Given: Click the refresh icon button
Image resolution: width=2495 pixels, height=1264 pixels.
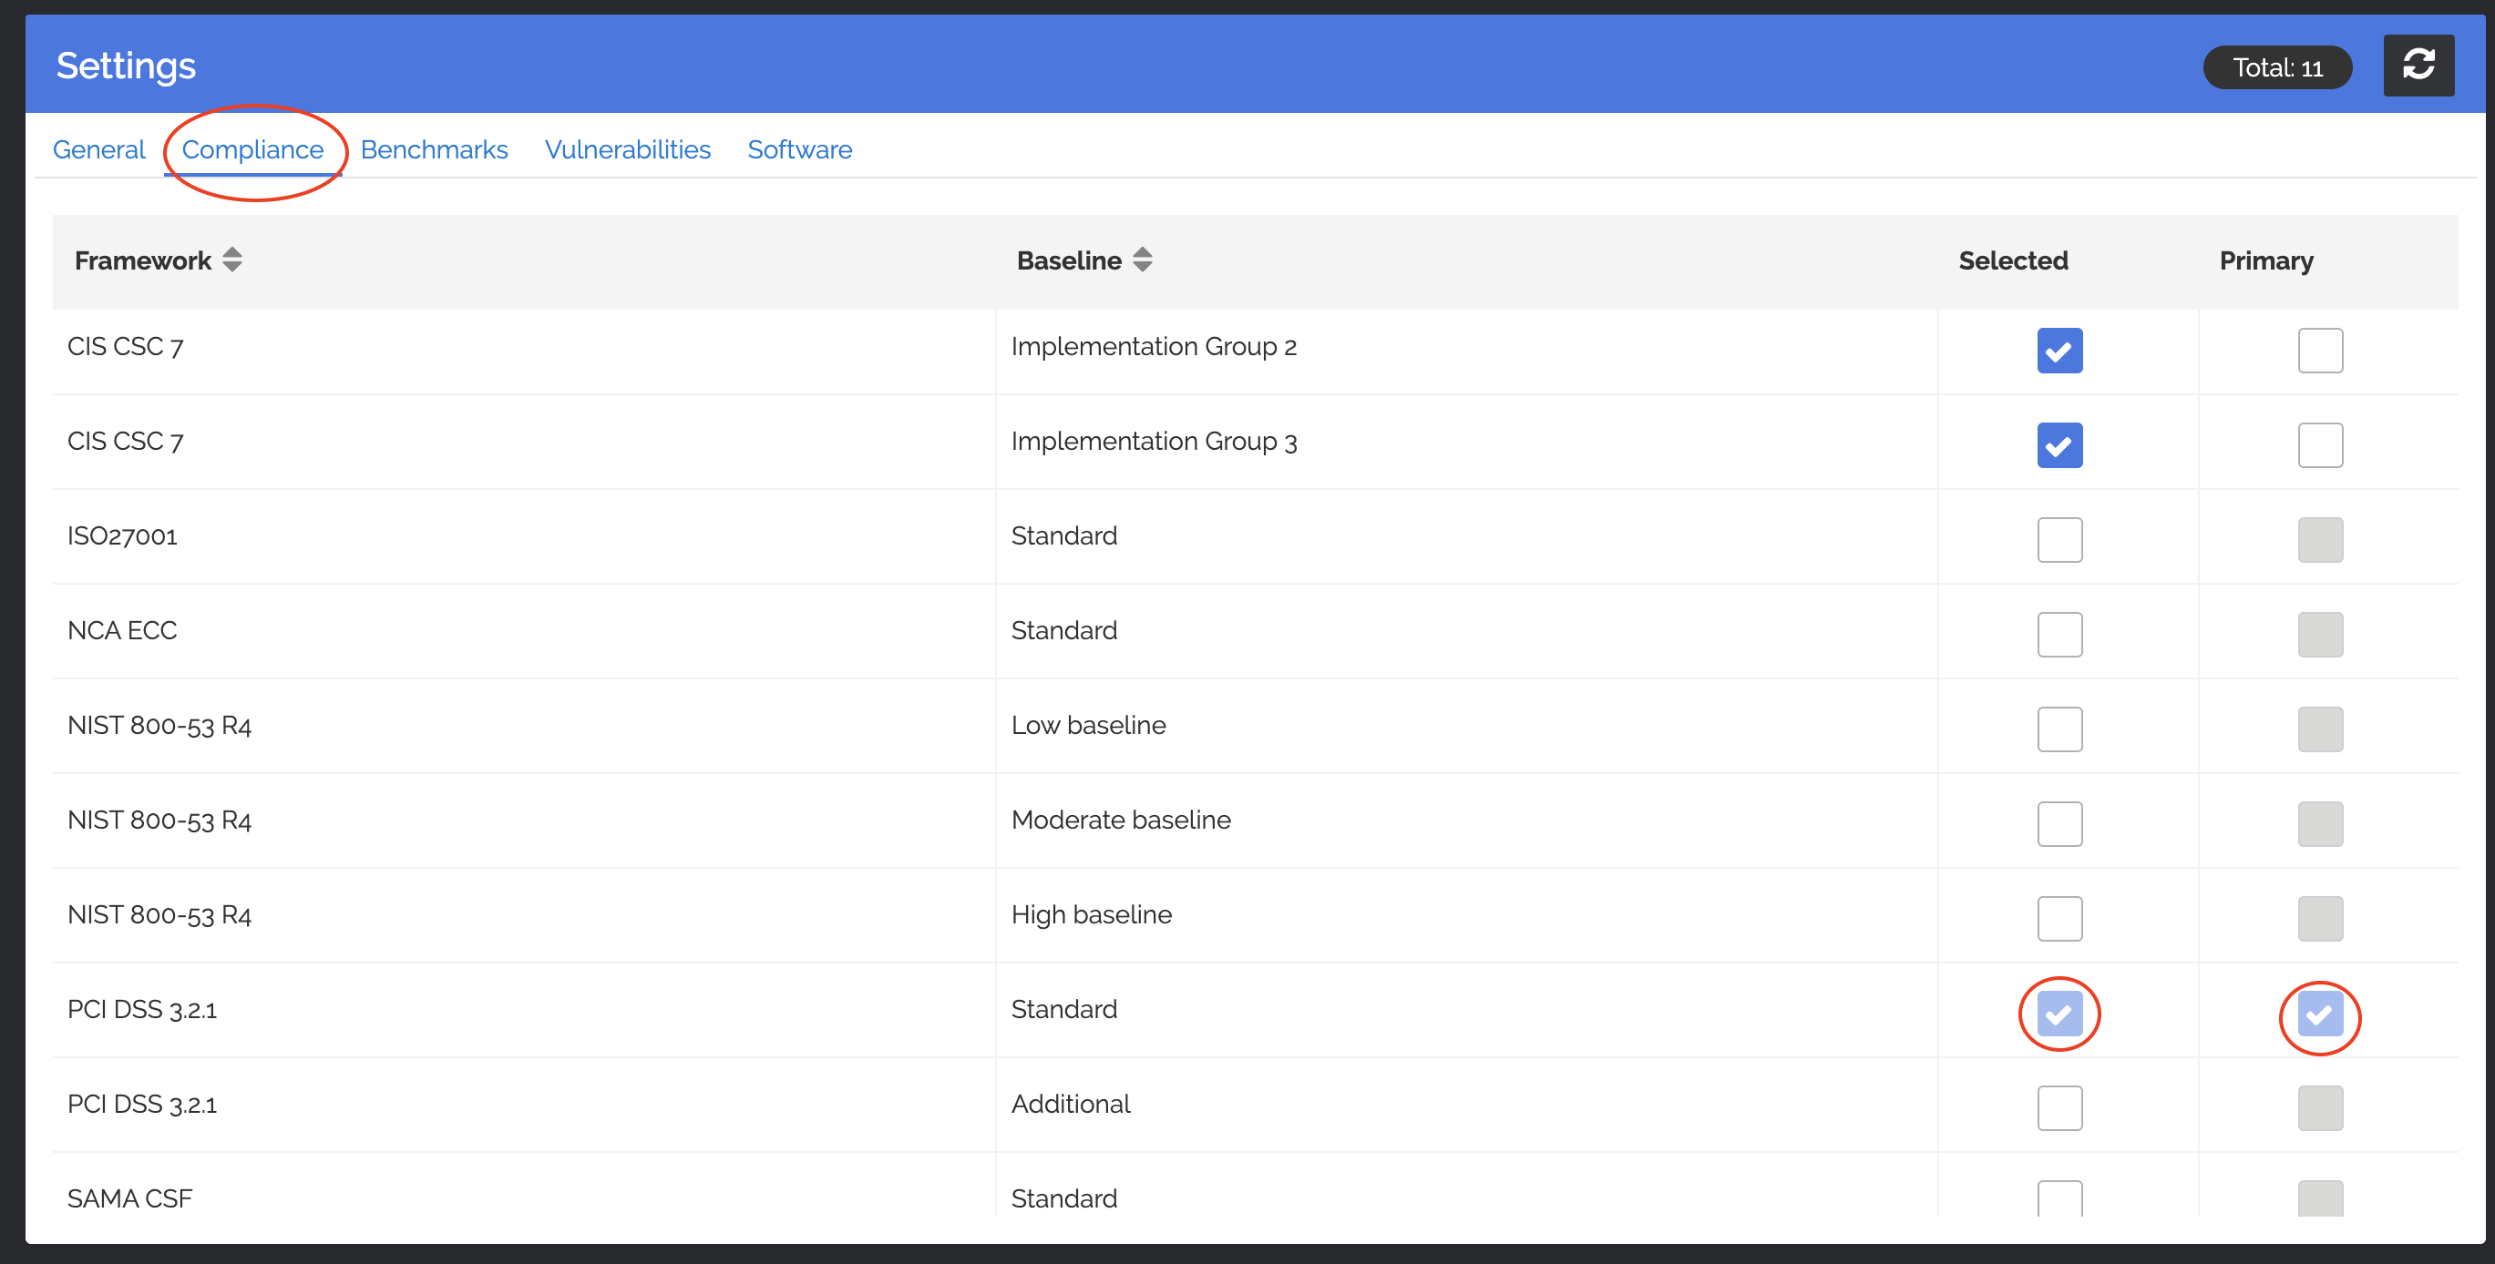Looking at the screenshot, I should click(2418, 66).
